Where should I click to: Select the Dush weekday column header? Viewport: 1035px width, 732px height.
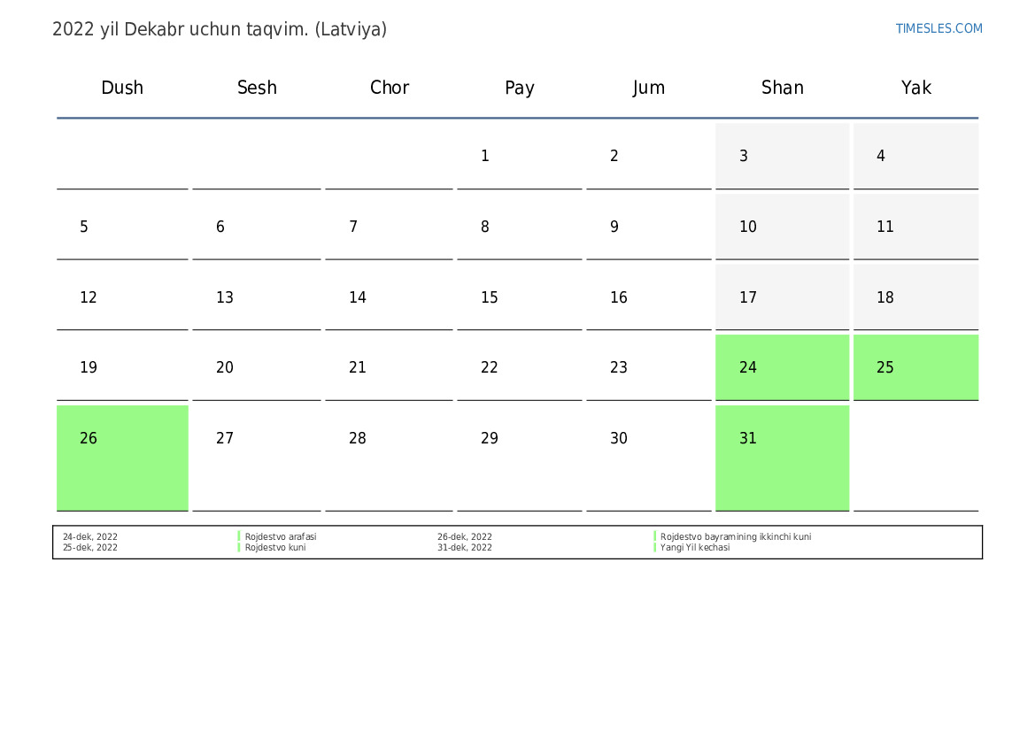(x=122, y=88)
